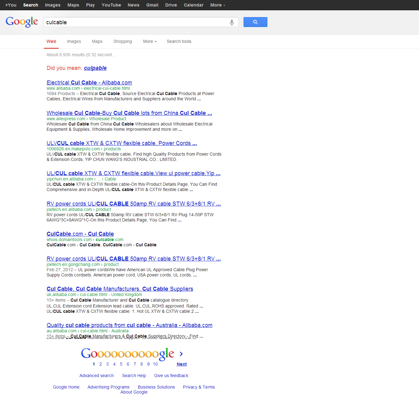Open Images in the top black bar
This screenshot has height=401, width=419.
tap(53, 5)
